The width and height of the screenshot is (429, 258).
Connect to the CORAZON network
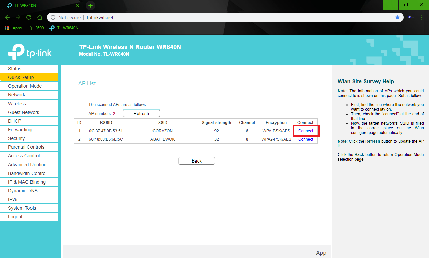click(x=306, y=131)
